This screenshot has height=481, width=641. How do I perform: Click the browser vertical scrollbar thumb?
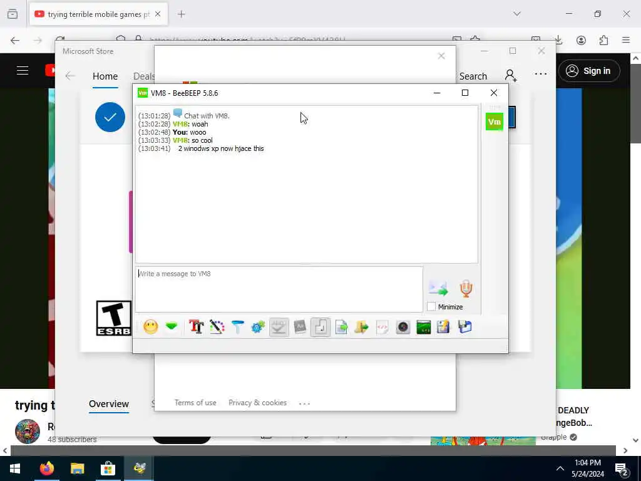click(x=636, y=103)
